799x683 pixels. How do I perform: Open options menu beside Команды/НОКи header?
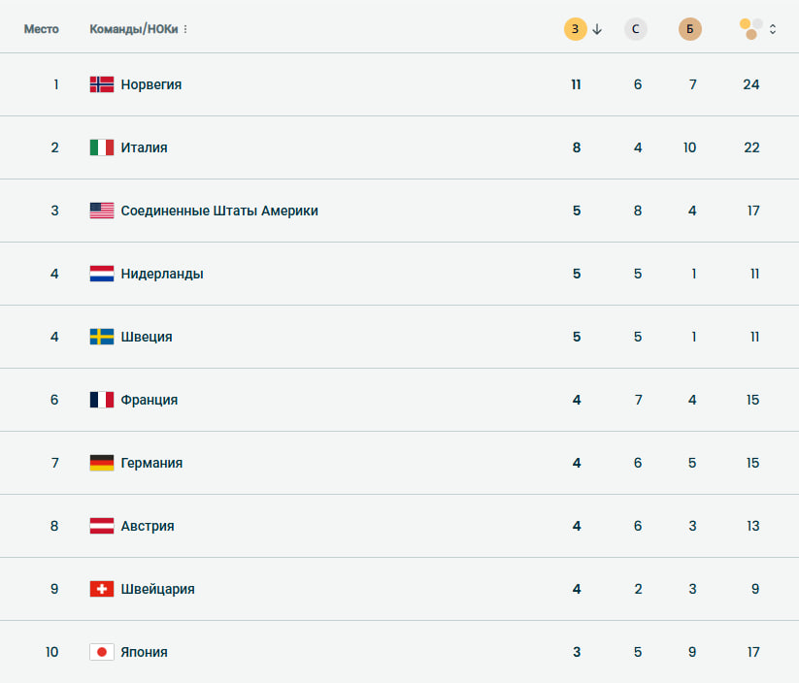[185, 29]
